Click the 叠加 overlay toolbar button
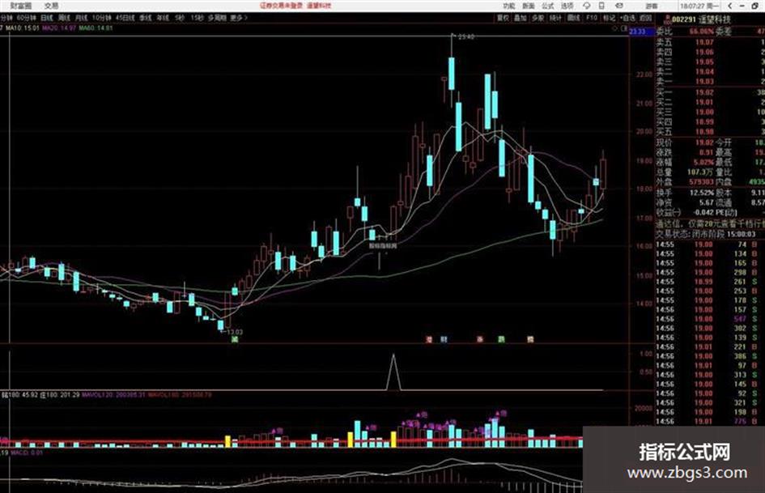This screenshot has height=493, width=765. [520, 18]
